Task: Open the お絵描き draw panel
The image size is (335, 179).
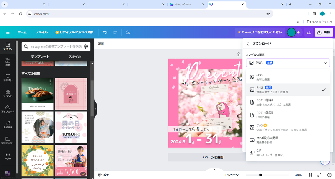Action: pyautogui.click(x=8, y=125)
